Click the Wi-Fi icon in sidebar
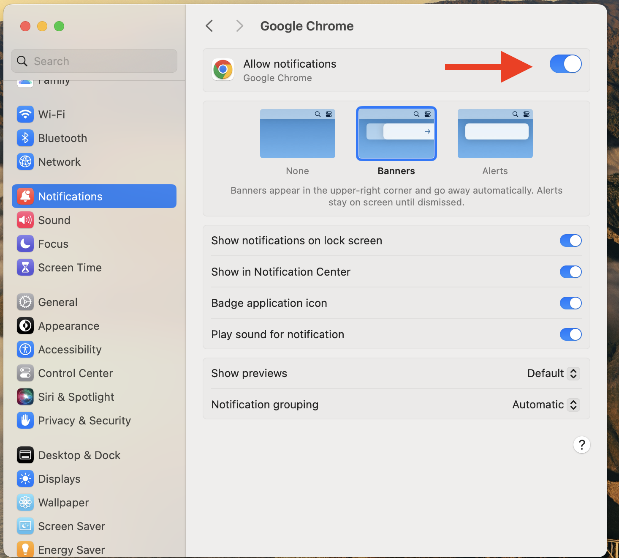Image resolution: width=619 pixels, height=558 pixels. 25,114
